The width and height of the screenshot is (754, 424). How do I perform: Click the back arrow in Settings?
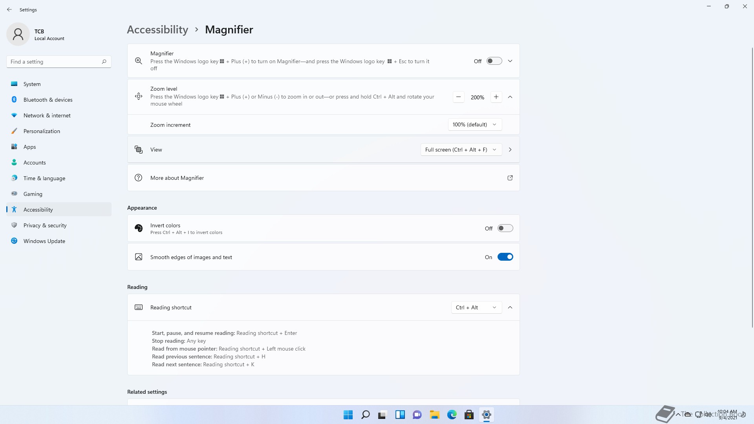coord(9,9)
